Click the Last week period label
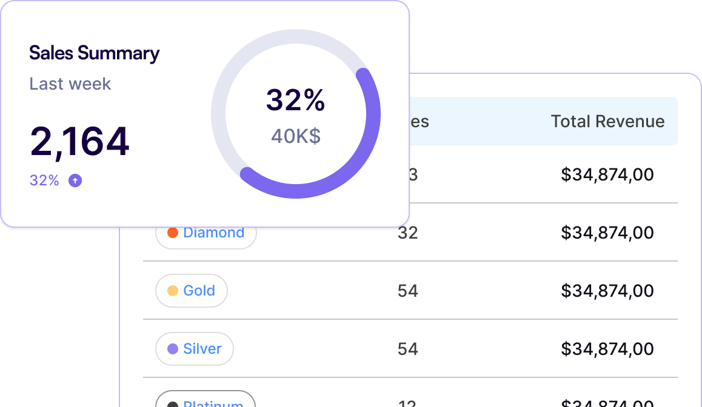The width and height of the screenshot is (702, 407). click(x=70, y=84)
